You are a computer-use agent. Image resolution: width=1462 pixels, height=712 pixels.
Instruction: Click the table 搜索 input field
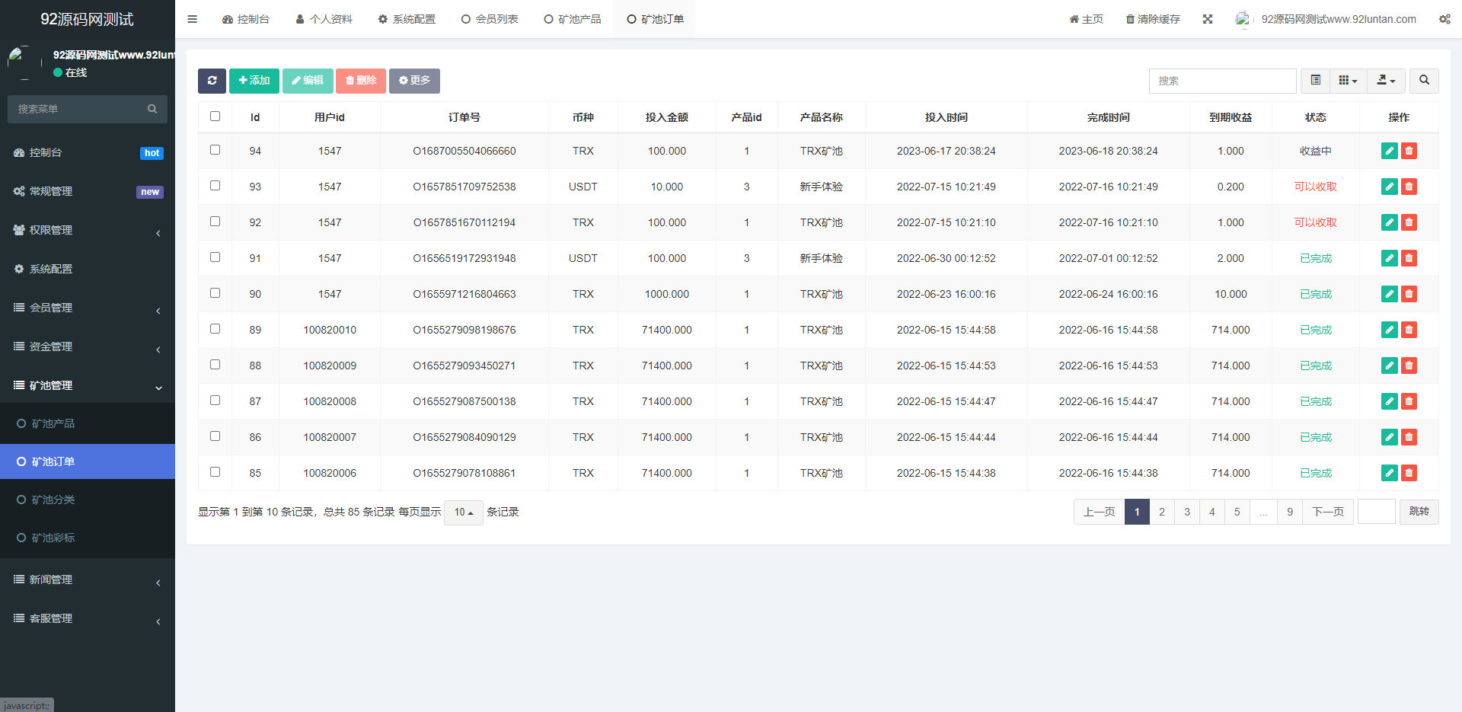pyautogui.click(x=1221, y=81)
